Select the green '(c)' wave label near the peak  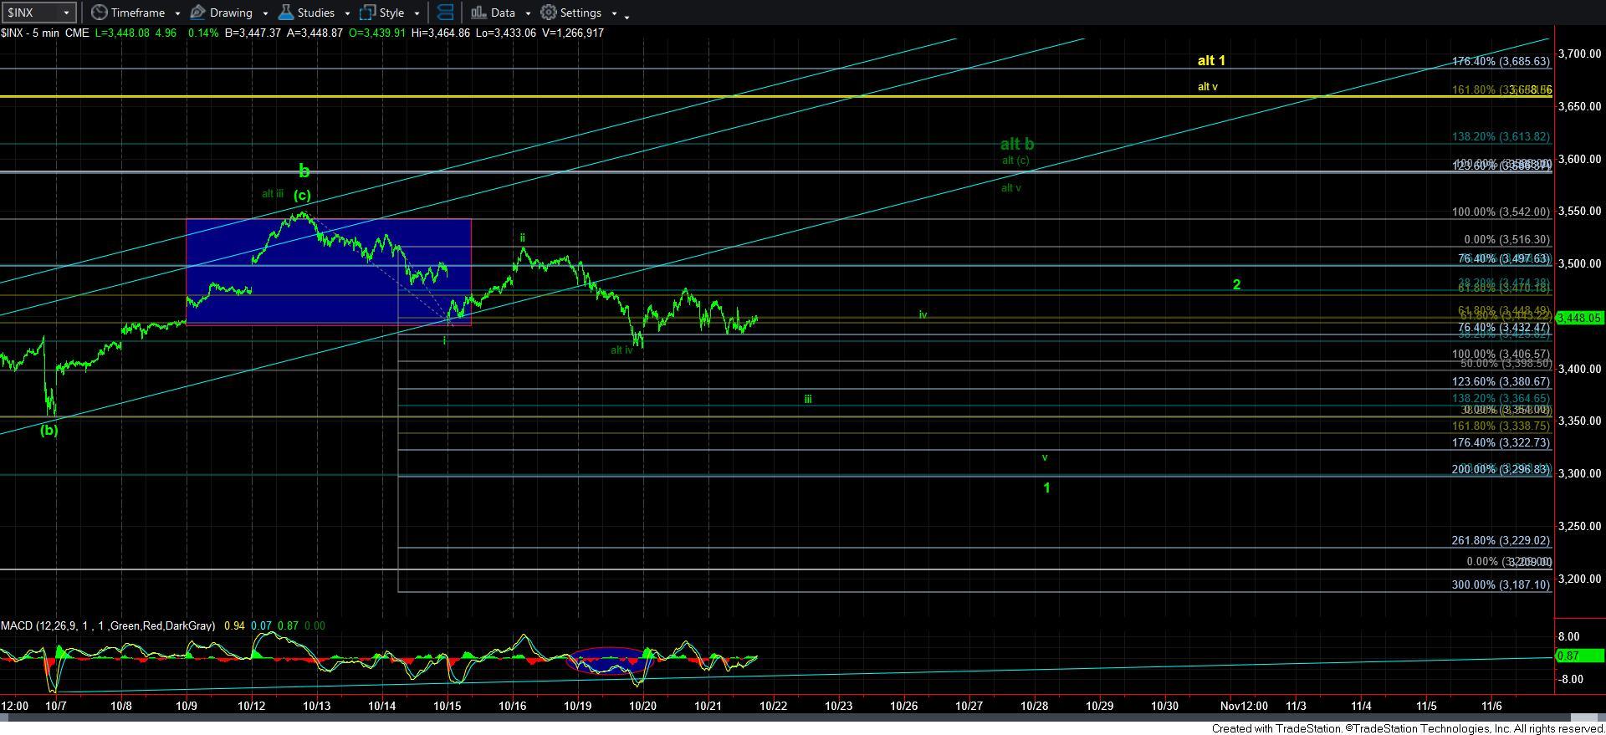pos(302,195)
